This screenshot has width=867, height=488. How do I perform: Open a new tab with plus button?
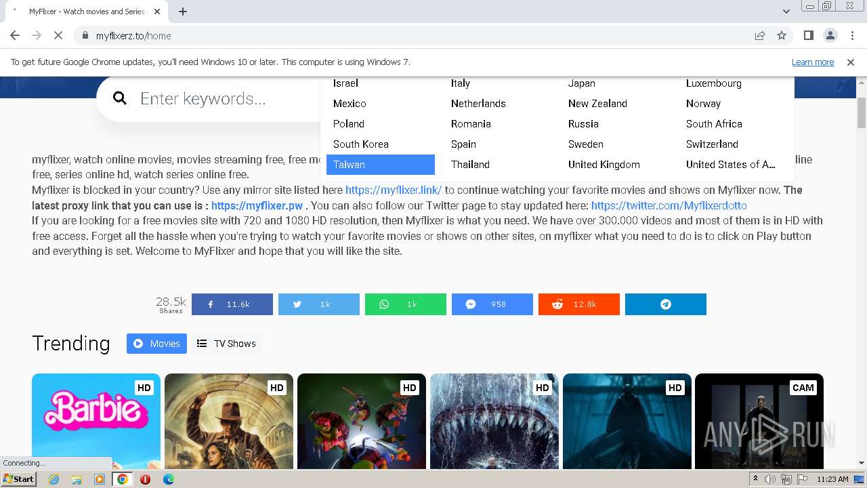coord(183,12)
